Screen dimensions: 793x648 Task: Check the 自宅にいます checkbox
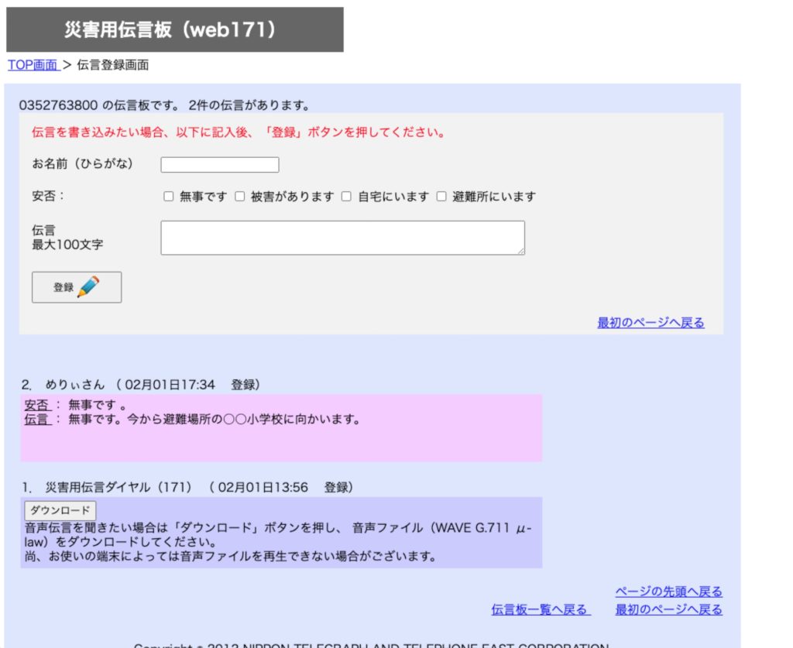click(x=346, y=196)
